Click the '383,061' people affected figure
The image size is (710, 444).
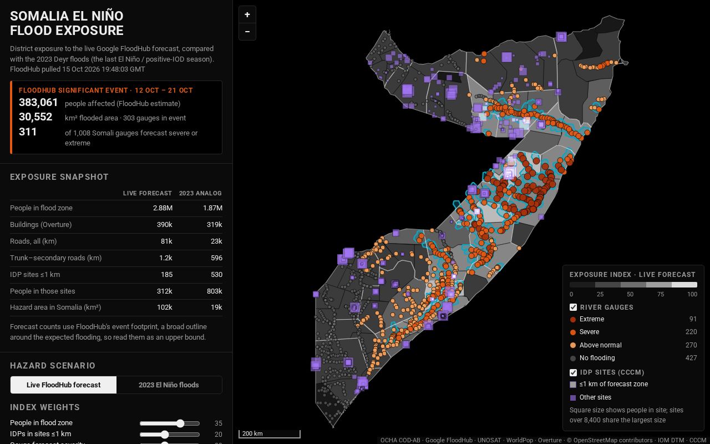click(x=38, y=102)
